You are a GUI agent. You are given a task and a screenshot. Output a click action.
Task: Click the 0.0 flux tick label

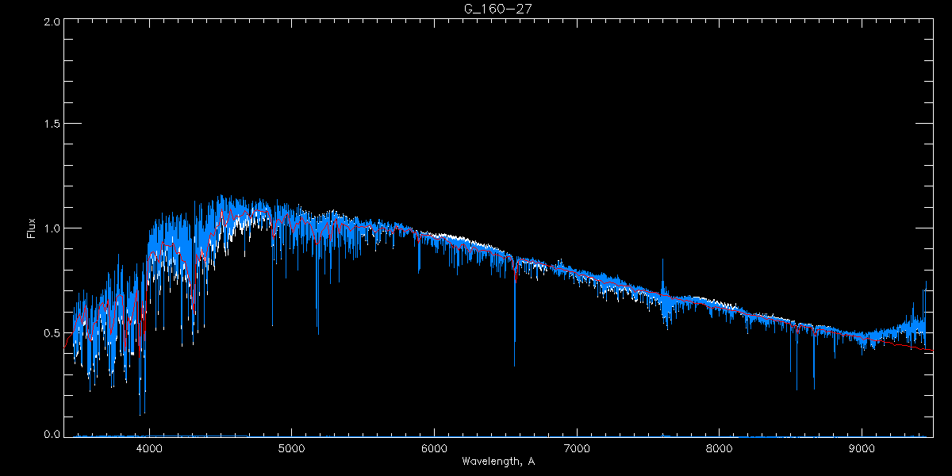click(52, 435)
